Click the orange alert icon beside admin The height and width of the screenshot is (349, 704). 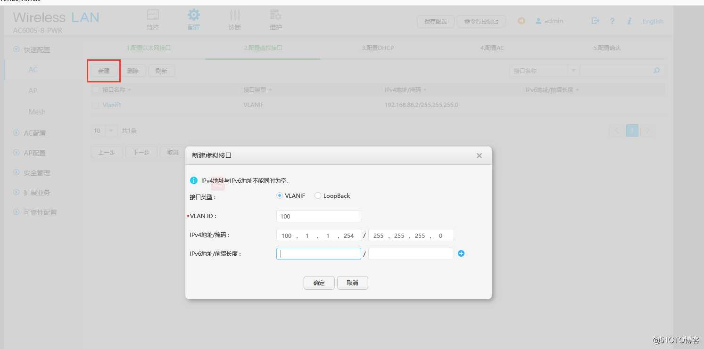point(521,21)
